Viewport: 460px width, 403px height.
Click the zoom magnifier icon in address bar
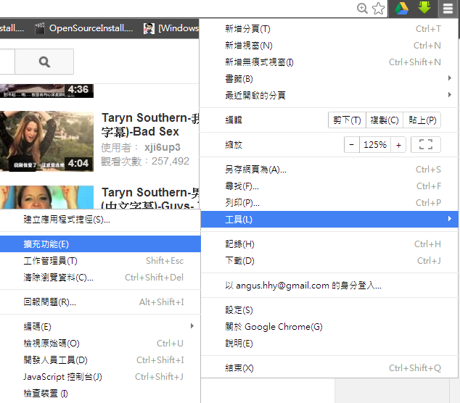tap(362, 8)
